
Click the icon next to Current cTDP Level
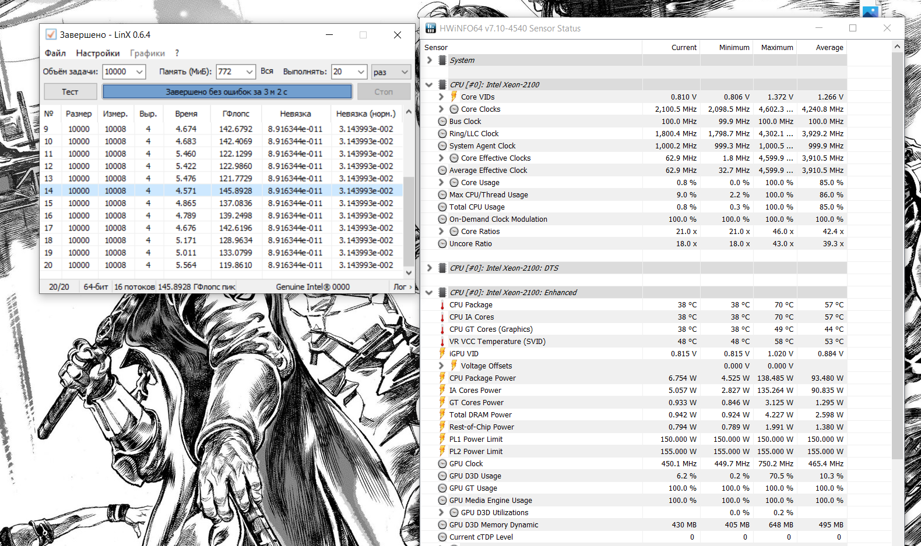(x=442, y=537)
